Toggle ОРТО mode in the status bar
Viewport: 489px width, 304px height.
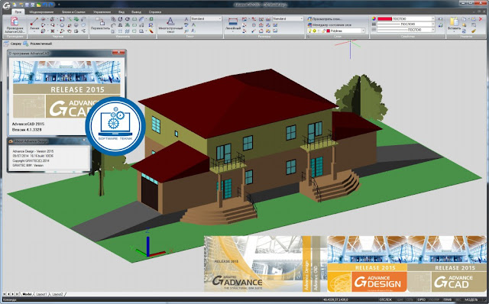(422, 299)
